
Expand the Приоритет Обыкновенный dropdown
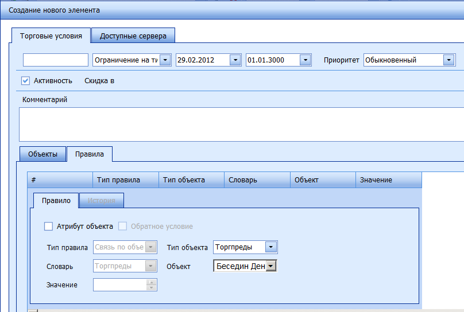click(x=448, y=60)
